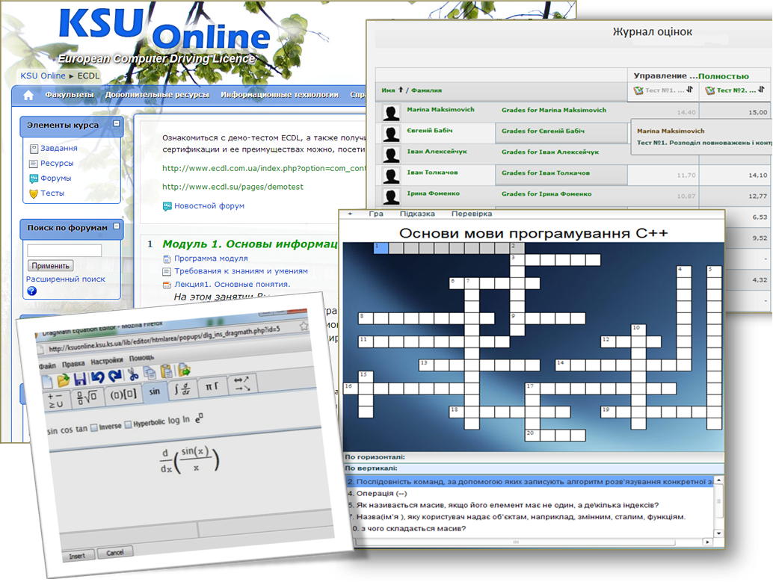Tick the Hyperbolic checkbox in DragMath
773x582 pixels.
128,424
